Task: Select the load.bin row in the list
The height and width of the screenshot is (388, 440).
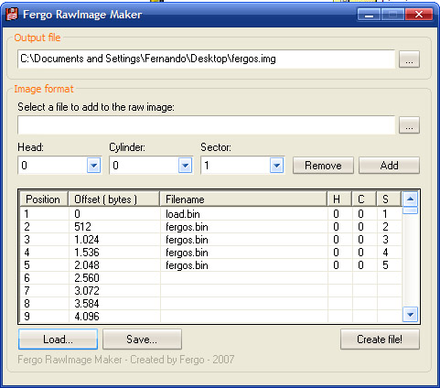Action: pyautogui.click(x=211, y=214)
